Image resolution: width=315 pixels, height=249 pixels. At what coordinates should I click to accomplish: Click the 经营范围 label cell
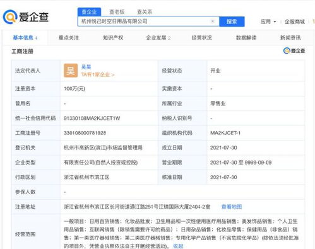point(36,232)
